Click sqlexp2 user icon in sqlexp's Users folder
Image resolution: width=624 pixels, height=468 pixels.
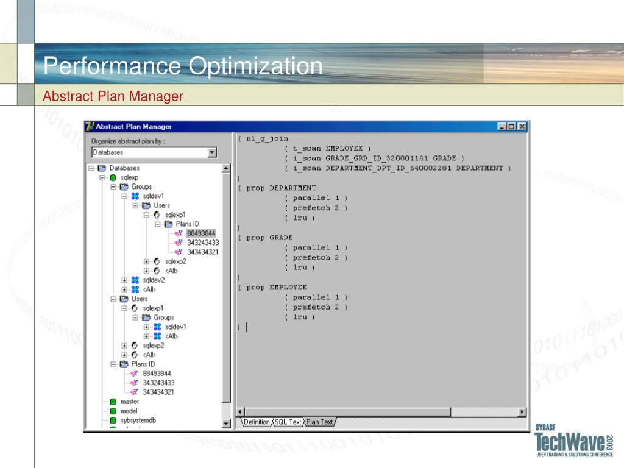135,346
